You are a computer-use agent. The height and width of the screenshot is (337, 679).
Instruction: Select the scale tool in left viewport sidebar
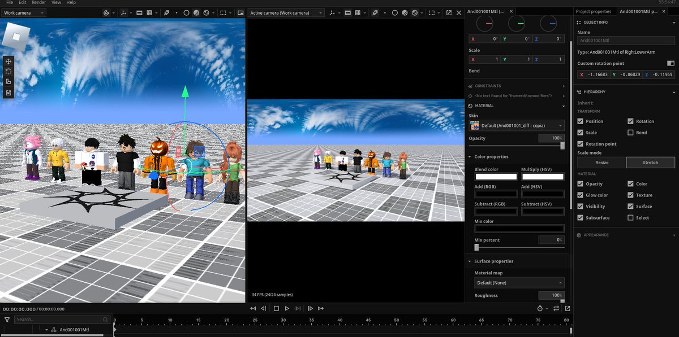8,82
